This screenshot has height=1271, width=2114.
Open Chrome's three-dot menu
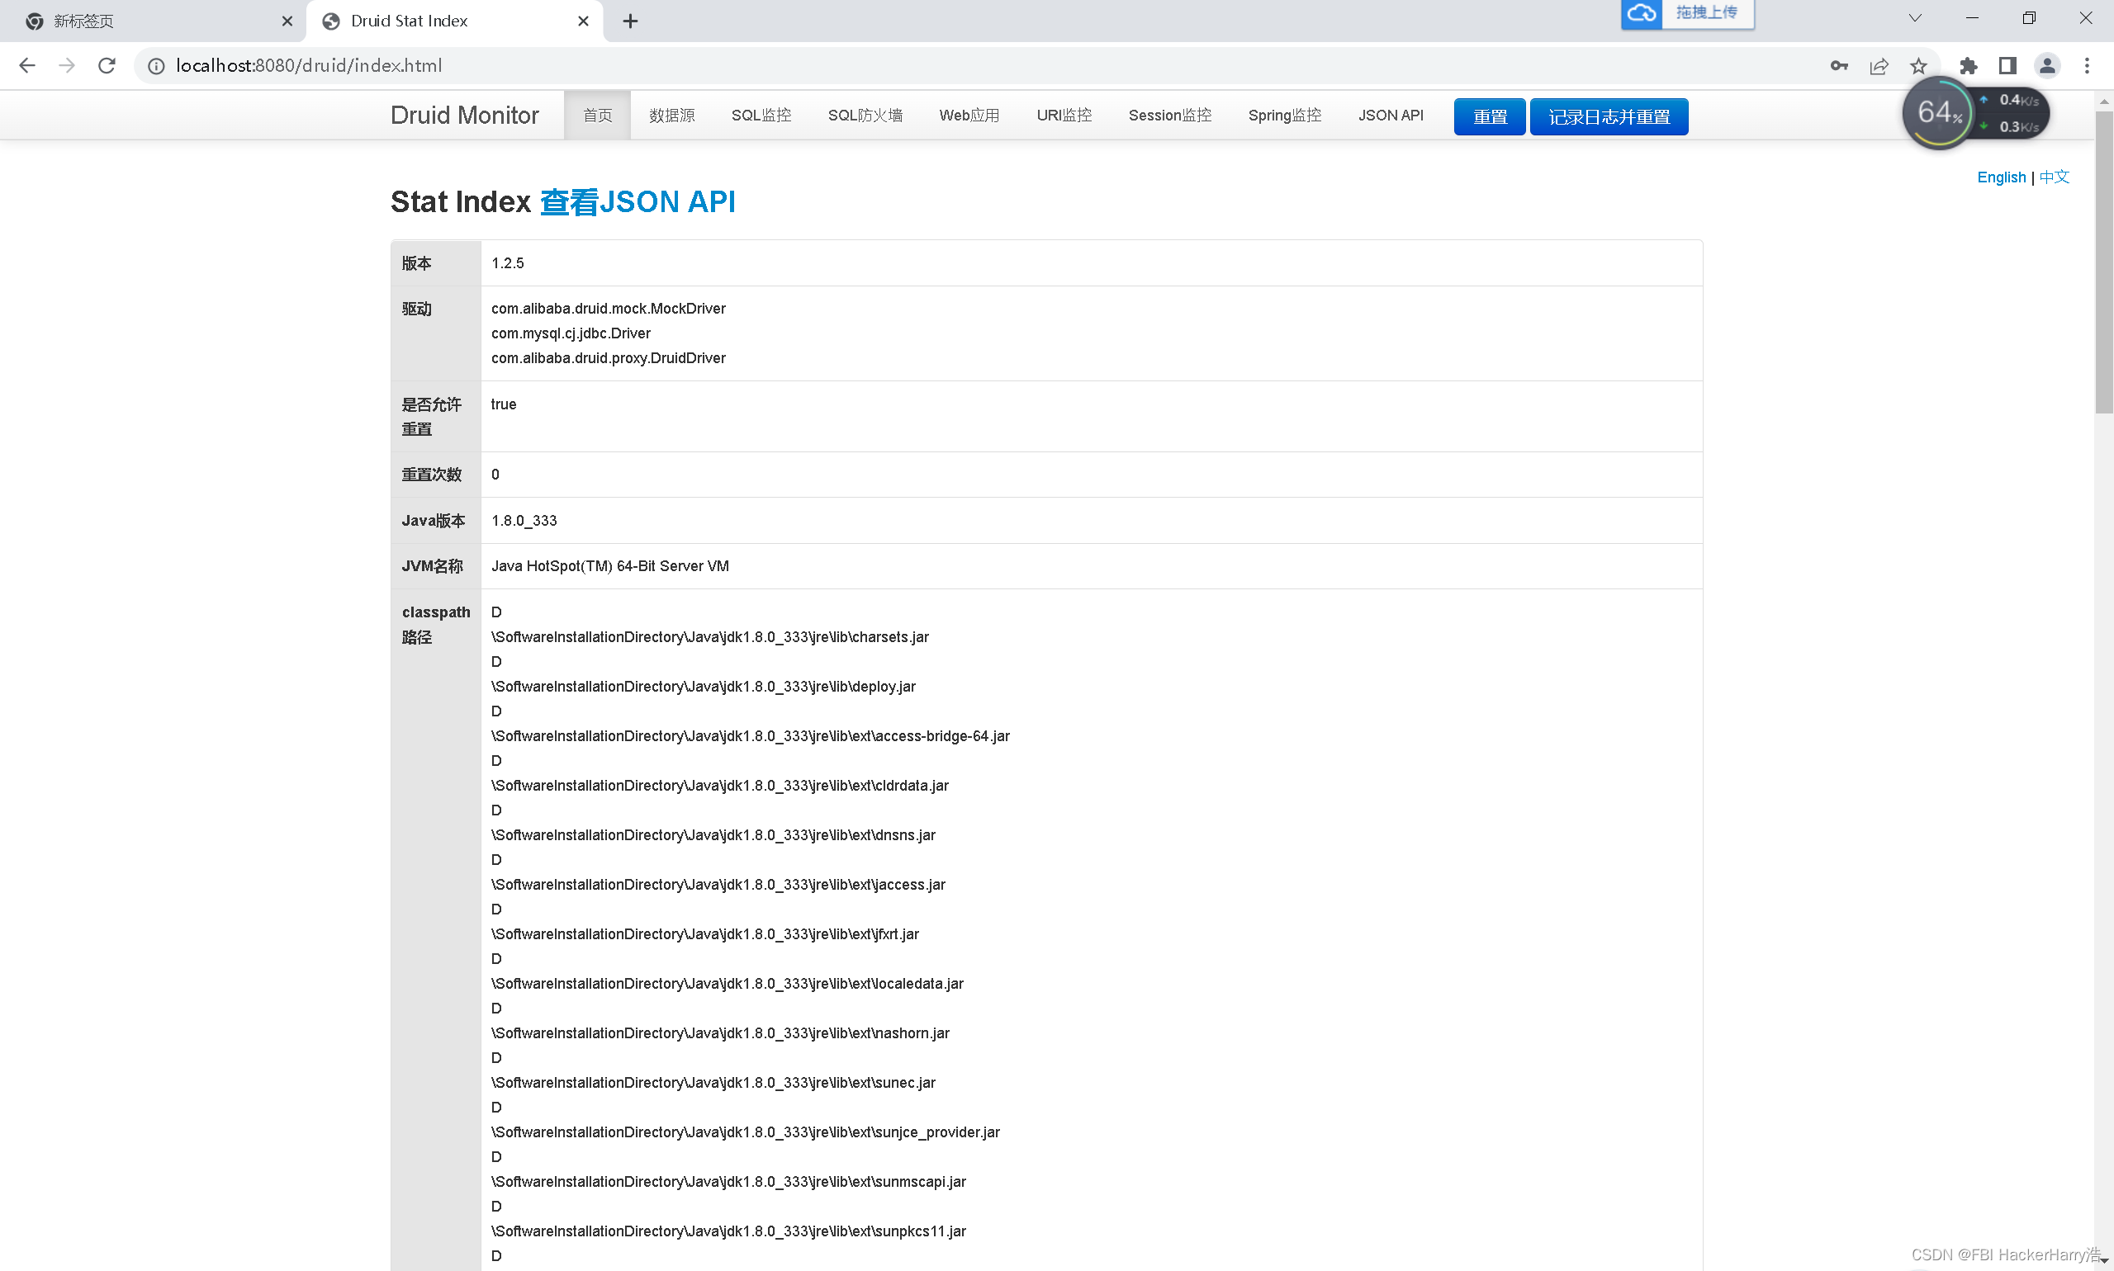coord(2087,66)
